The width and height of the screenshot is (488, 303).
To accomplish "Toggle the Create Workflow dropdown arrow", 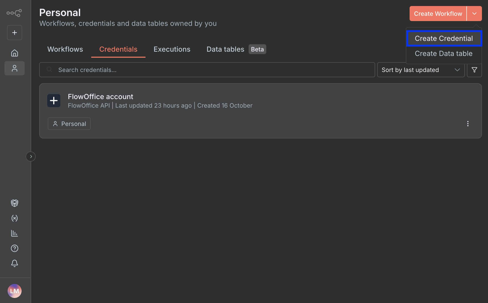I will tap(474, 14).
